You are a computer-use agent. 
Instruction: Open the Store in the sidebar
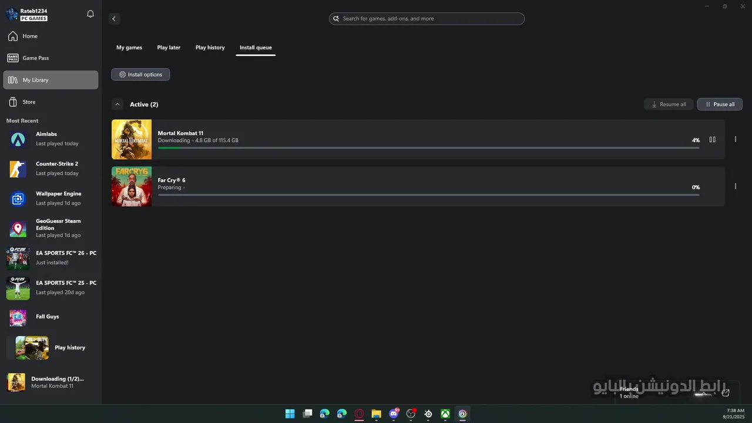(x=51, y=102)
